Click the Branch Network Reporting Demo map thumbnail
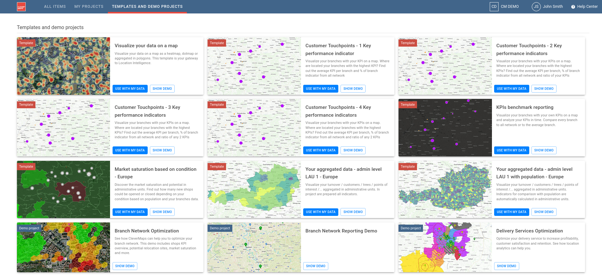This screenshot has height=275, width=602. [x=254, y=247]
